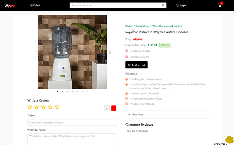Open the shopping cart icon

coord(220,5)
